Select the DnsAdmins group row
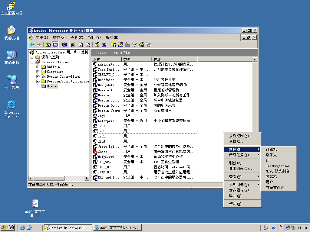310x232 pixels. [145, 80]
